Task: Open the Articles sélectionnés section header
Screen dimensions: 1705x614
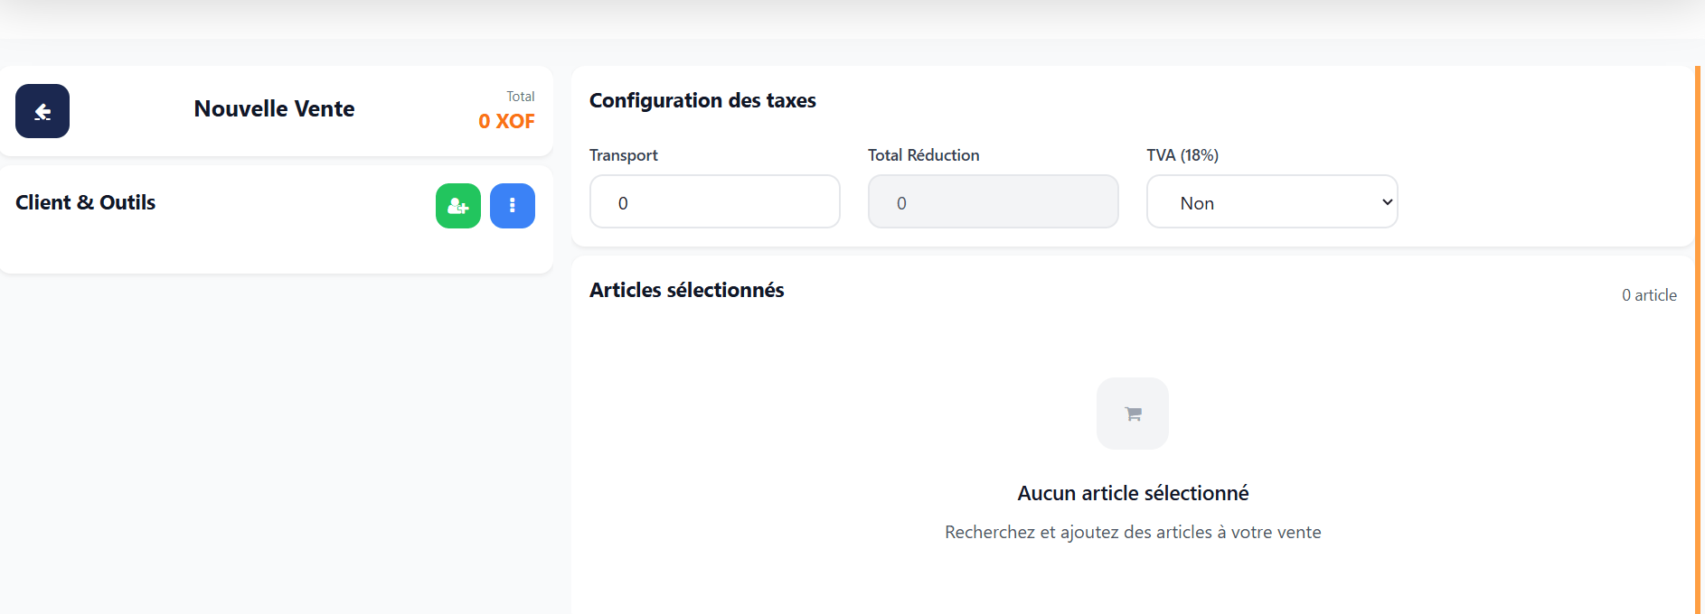Action: click(686, 290)
